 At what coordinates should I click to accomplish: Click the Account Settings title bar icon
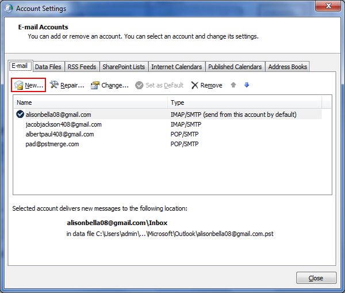[x=9, y=9]
